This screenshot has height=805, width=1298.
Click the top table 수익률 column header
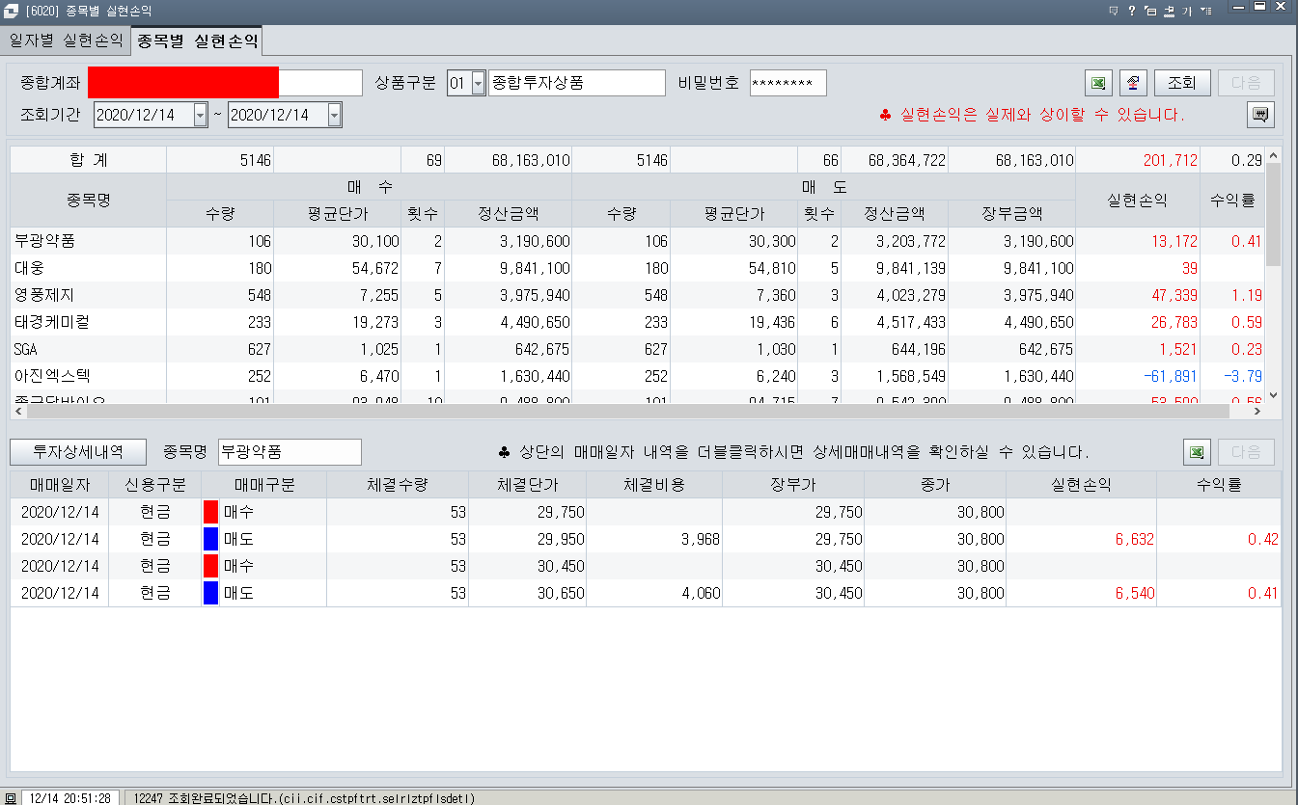click(1232, 201)
